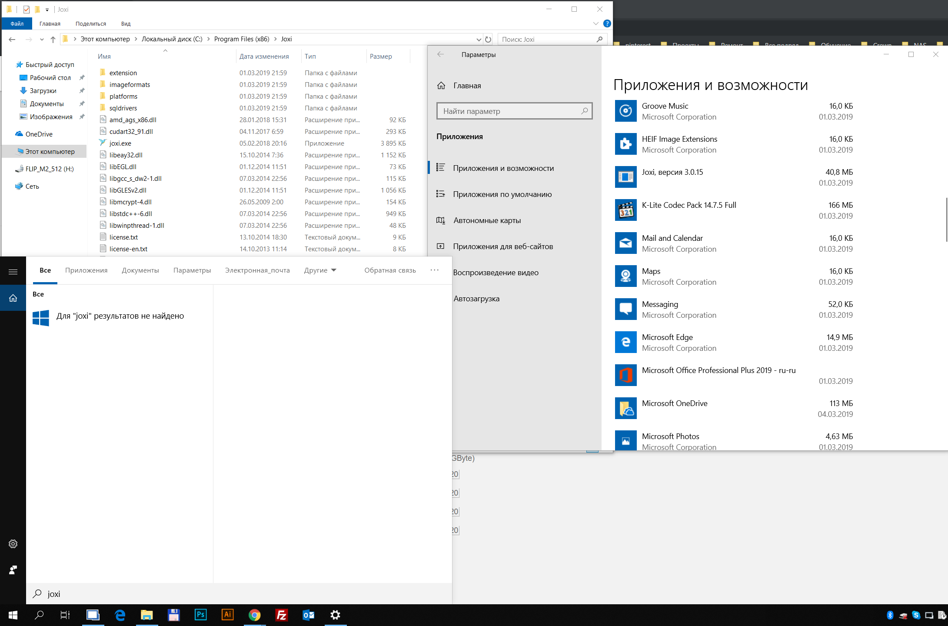Open Outlook from the taskbar
The width and height of the screenshot is (948, 626).
(308, 615)
